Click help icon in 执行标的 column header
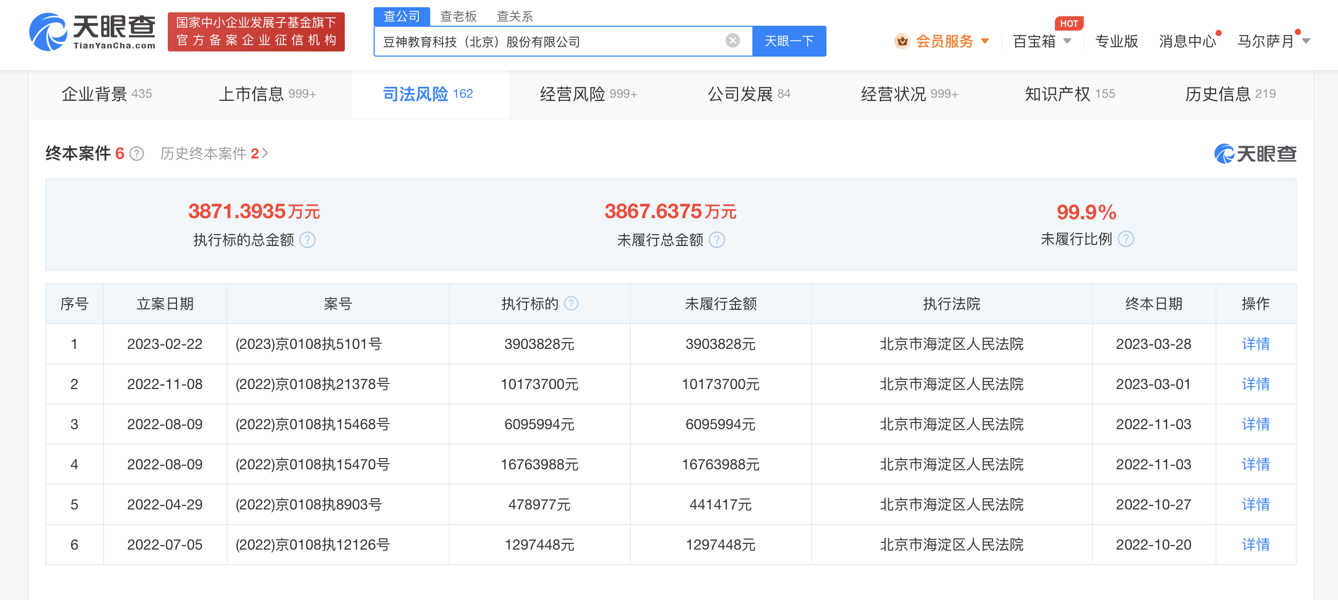Screen dimensions: 1338x600 (x=571, y=304)
